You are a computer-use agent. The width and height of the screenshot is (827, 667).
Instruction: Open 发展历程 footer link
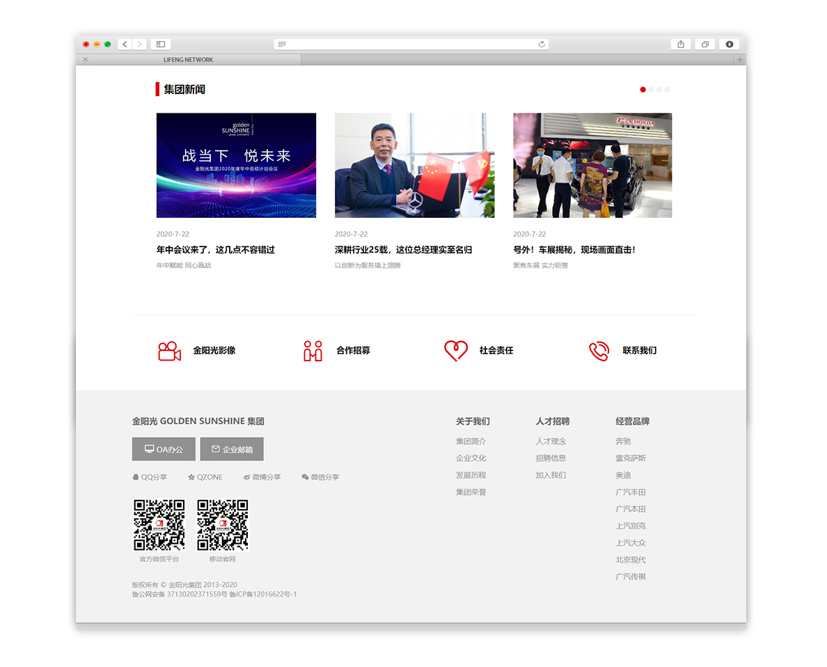[471, 475]
